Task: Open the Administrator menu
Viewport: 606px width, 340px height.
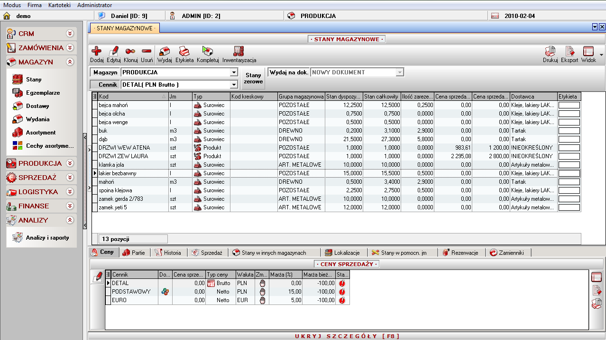Action: coord(94,5)
